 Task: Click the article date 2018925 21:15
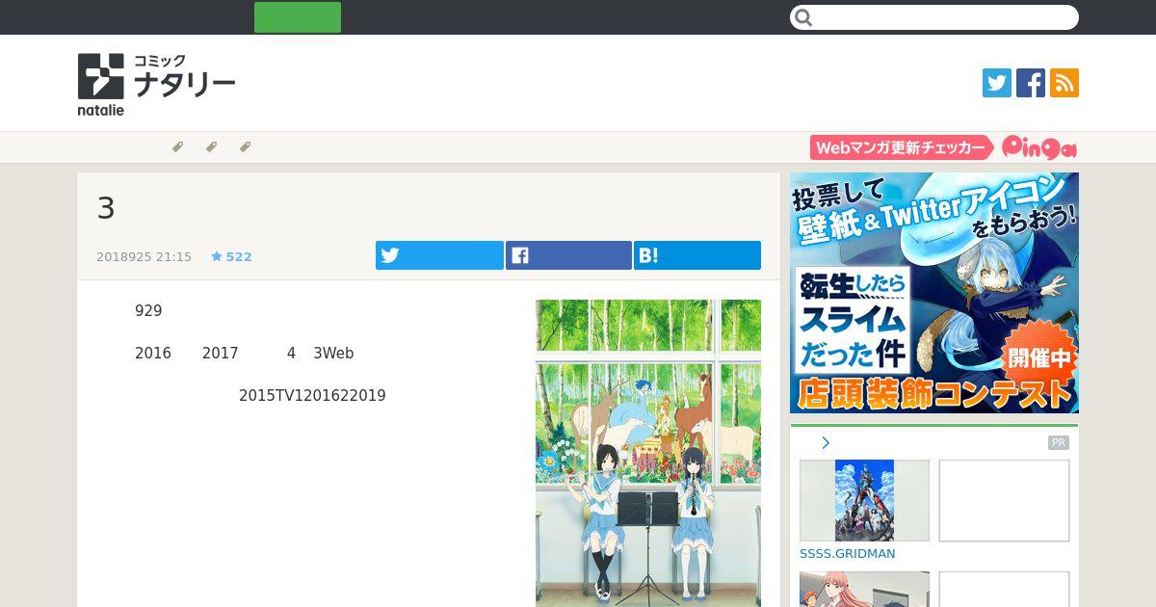144,257
